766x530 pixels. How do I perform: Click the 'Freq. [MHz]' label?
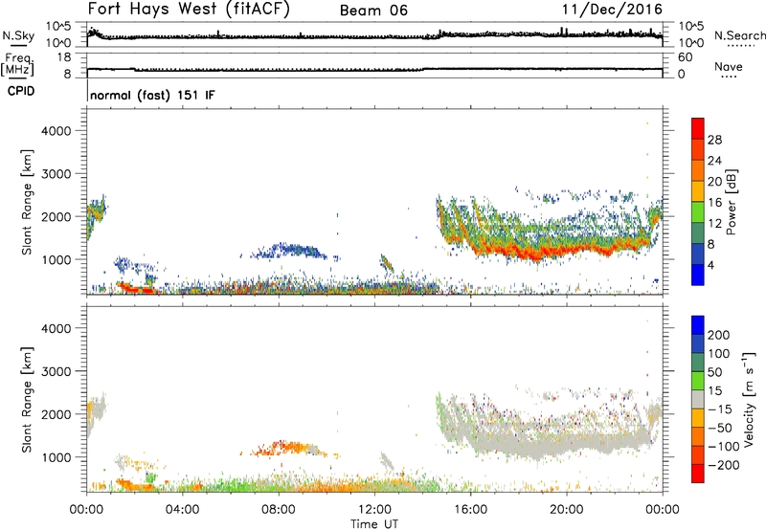pyautogui.click(x=18, y=65)
